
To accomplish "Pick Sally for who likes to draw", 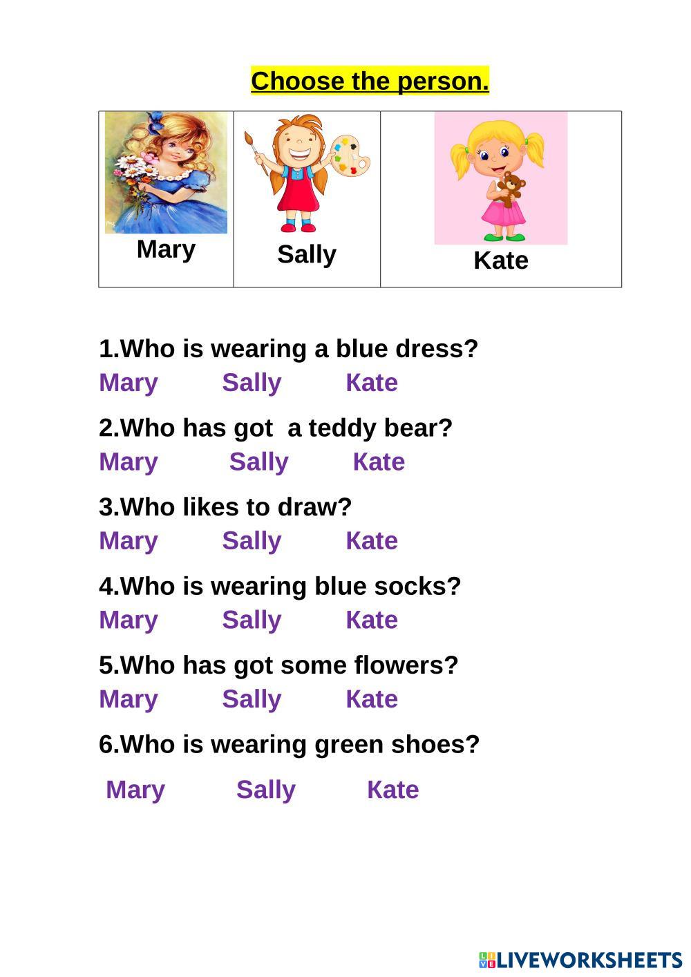I will 252,541.
